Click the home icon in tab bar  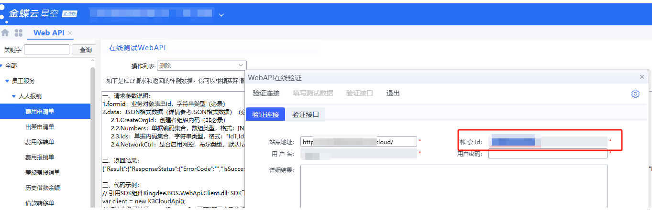coord(5,33)
